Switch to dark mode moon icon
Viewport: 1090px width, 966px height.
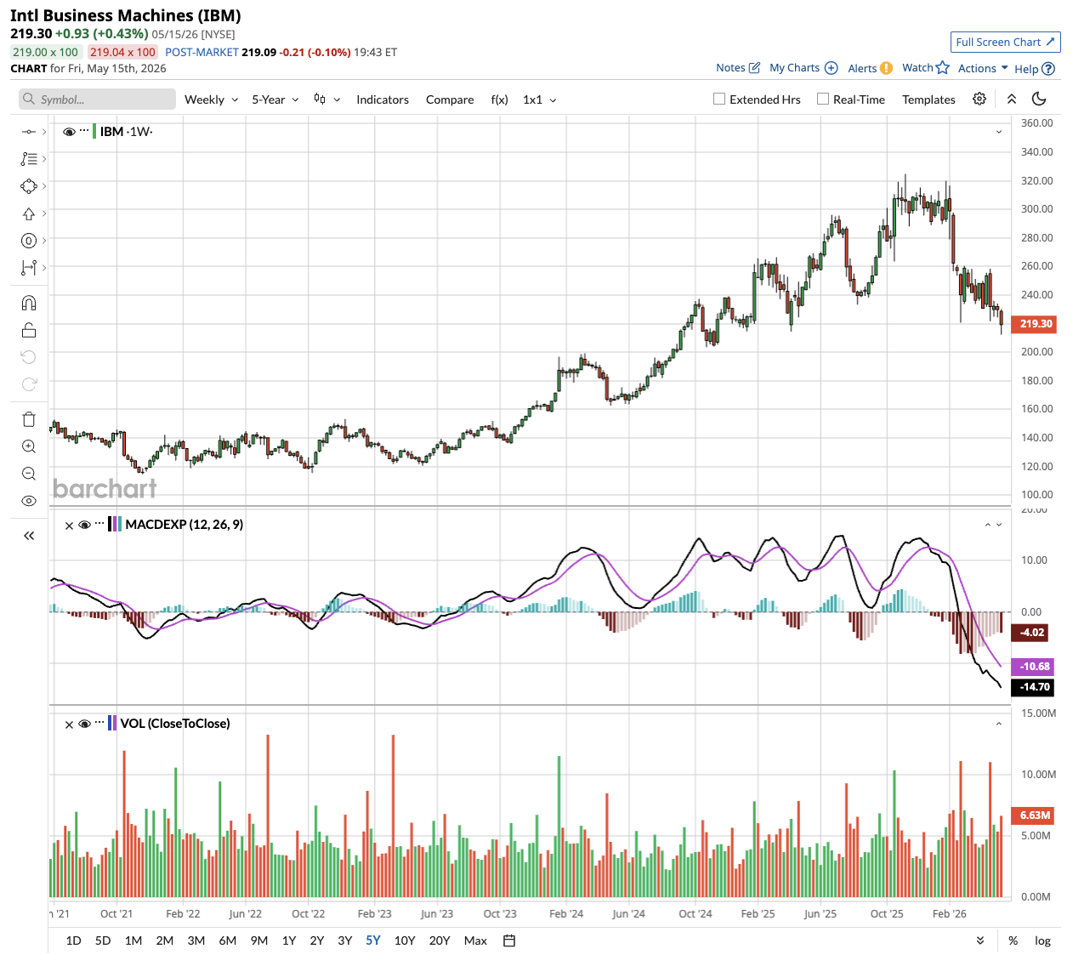tap(1038, 99)
